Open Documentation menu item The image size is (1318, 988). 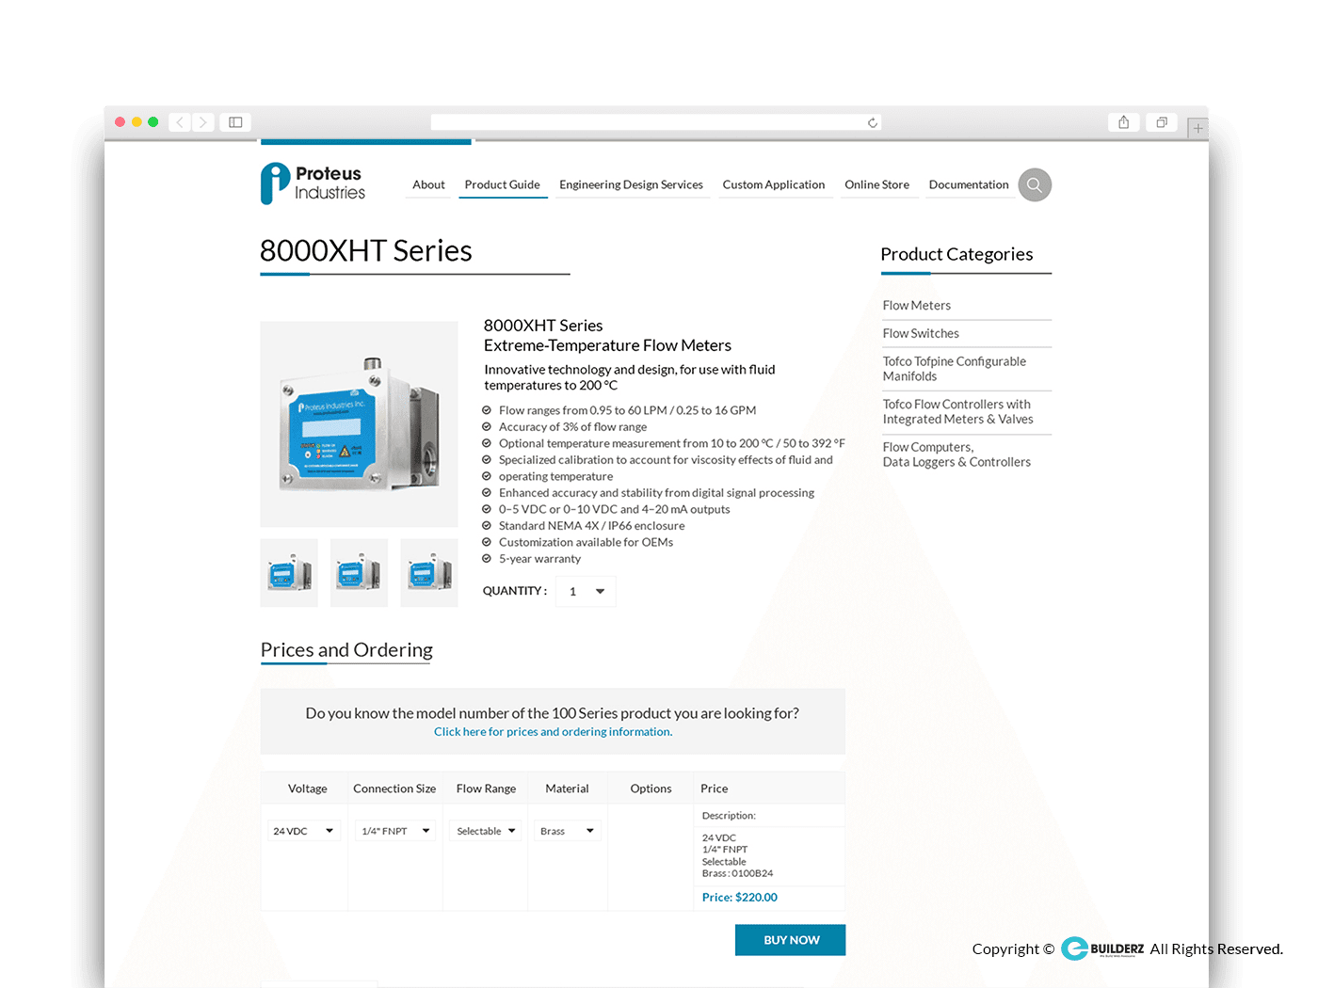[969, 184]
